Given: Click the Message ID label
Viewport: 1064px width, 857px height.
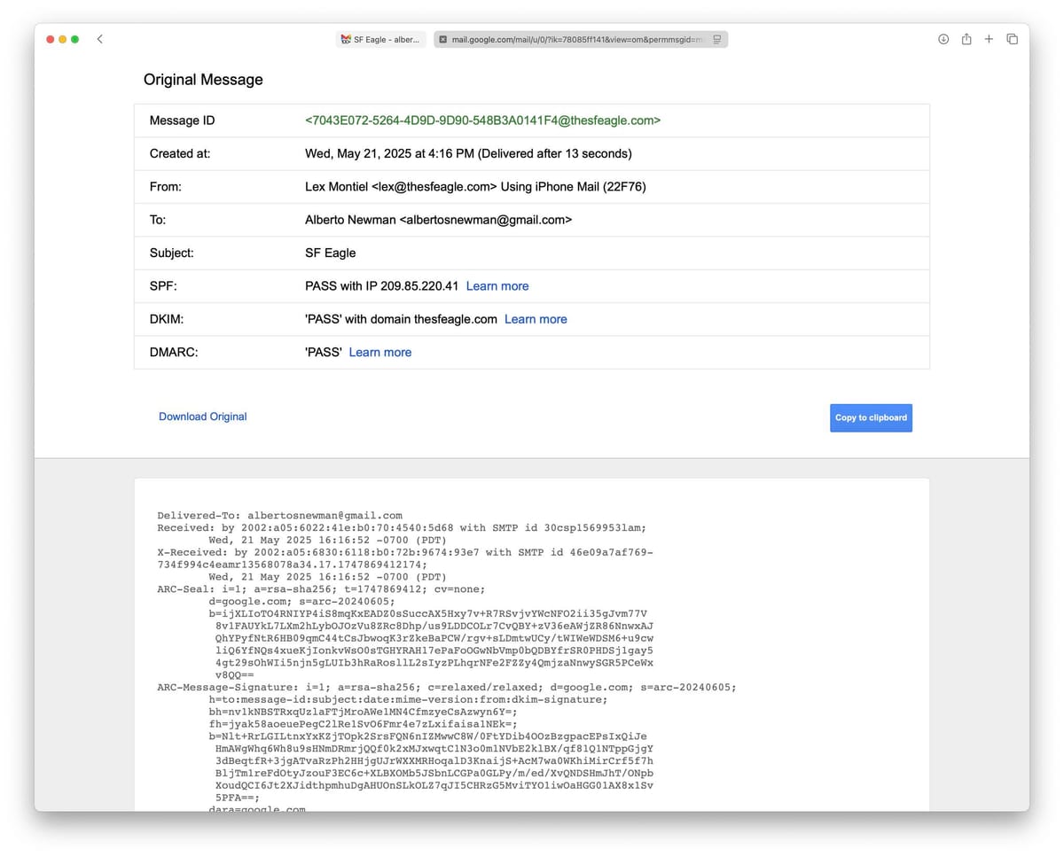Looking at the screenshot, I should pos(182,121).
